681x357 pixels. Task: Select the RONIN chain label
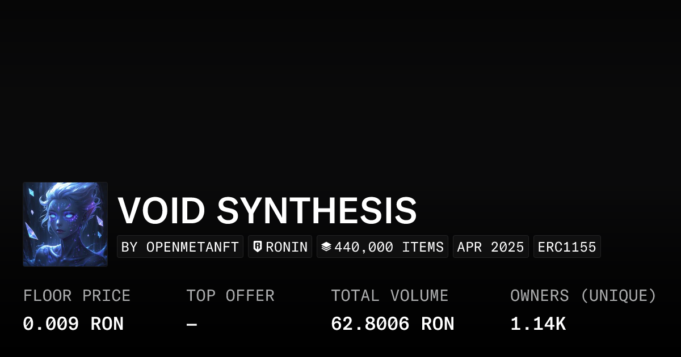click(287, 247)
